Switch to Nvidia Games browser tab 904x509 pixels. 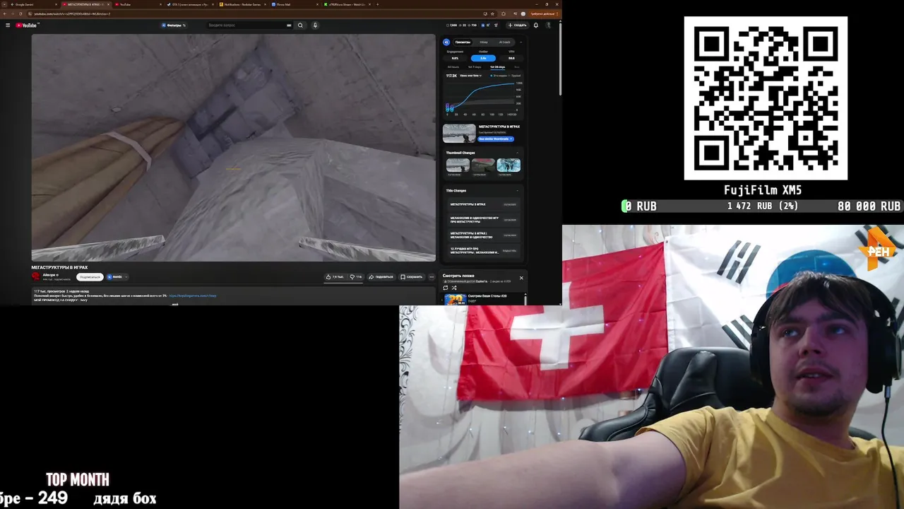[242, 4]
